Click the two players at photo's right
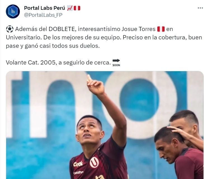The image size is (204, 179). [x=179, y=144]
